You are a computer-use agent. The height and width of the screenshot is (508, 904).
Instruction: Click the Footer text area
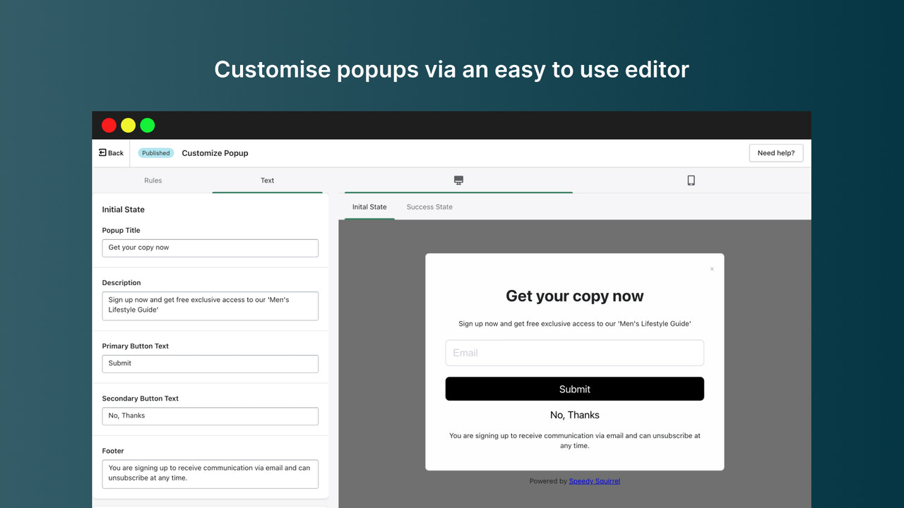pos(210,473)
